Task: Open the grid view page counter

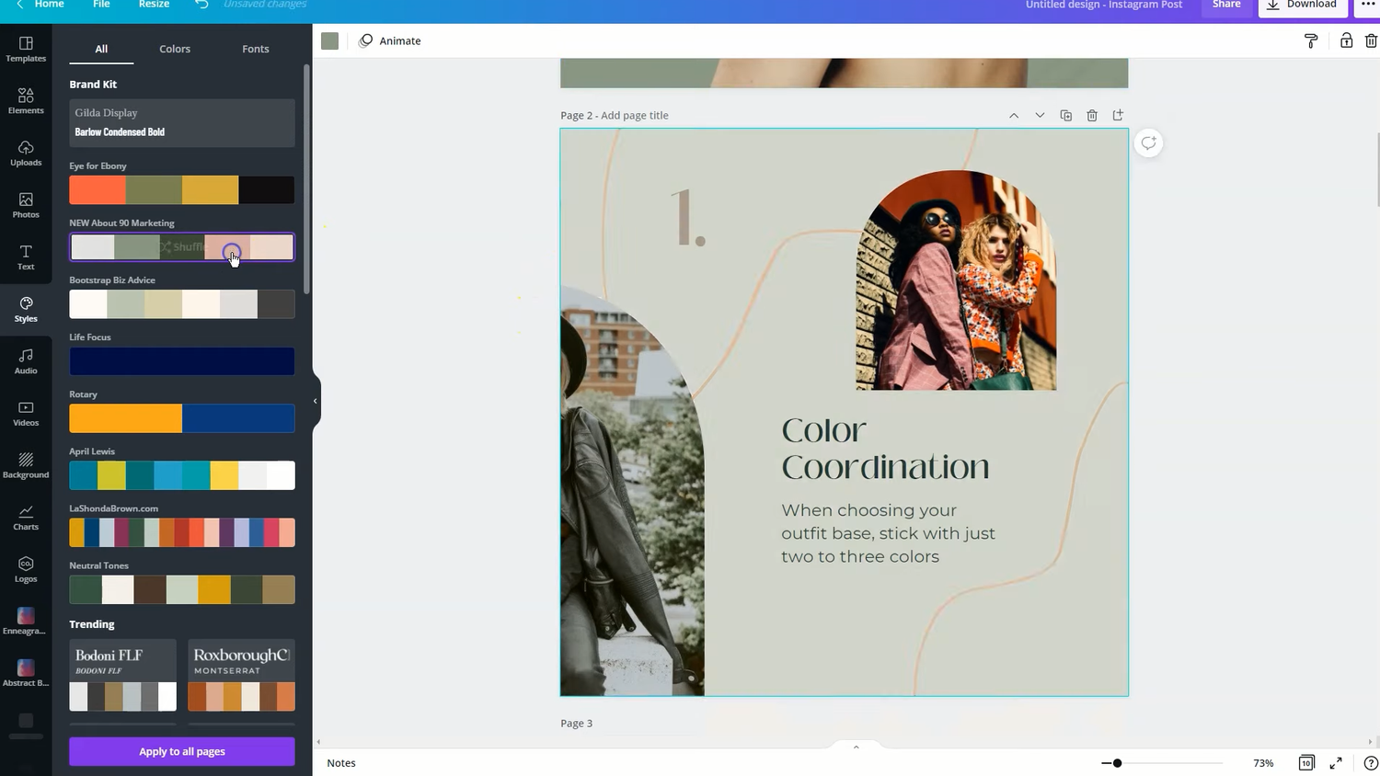Action: pyautogui.click(x=1306, y=762)
